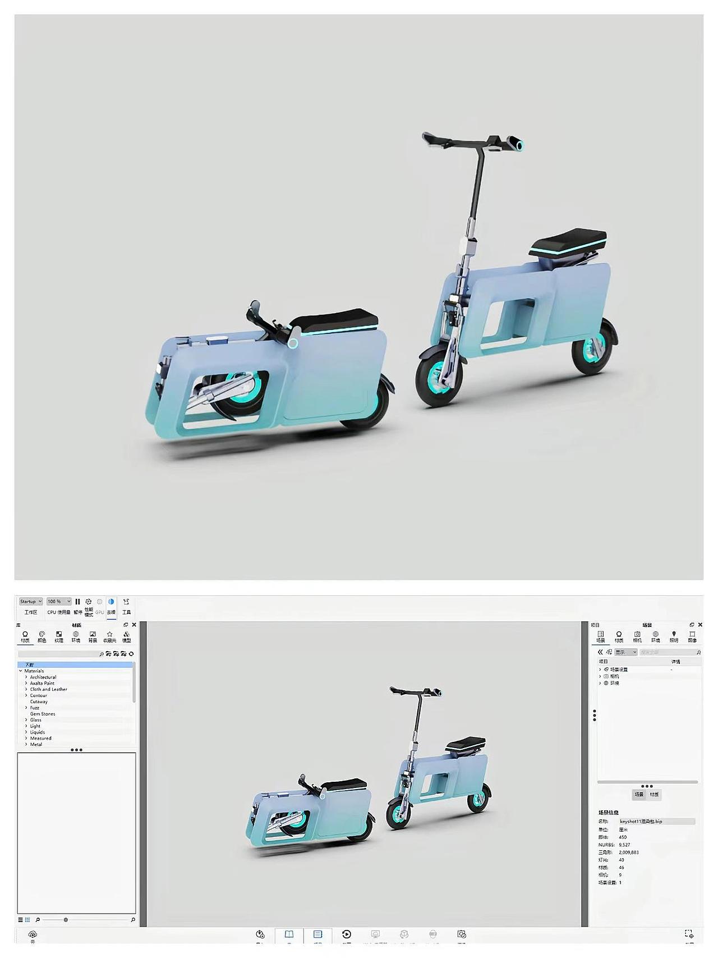
Task: Expand the Camera node in scene tree
Action: [600, 676]
